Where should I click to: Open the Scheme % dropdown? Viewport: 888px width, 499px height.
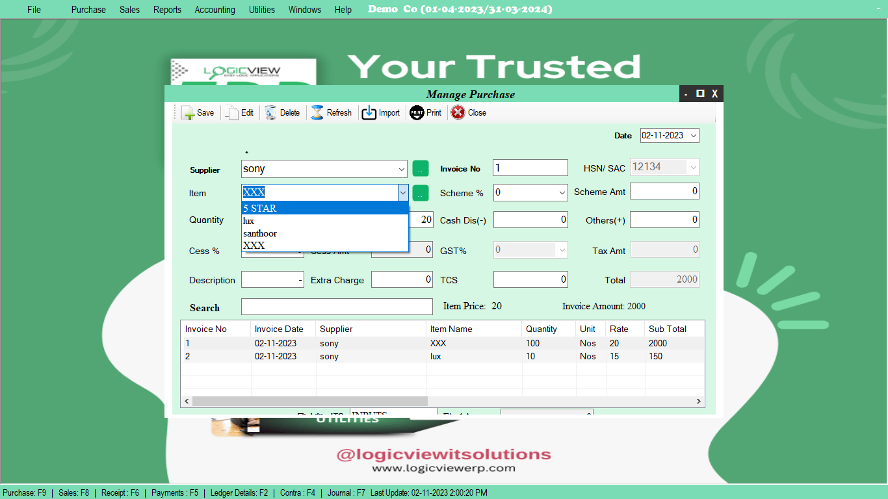[562, 193]
